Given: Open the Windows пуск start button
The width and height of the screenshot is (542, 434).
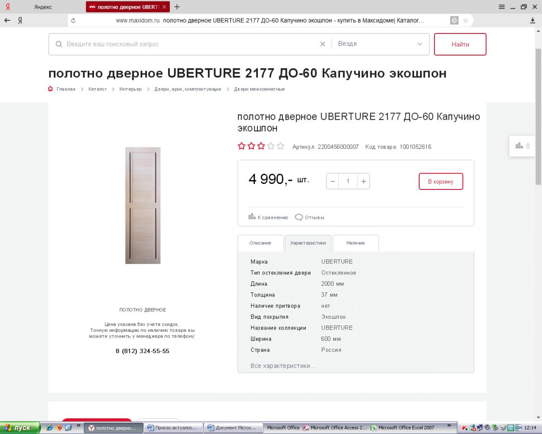Looking at the screenshot, I should (x=20, y=428).
